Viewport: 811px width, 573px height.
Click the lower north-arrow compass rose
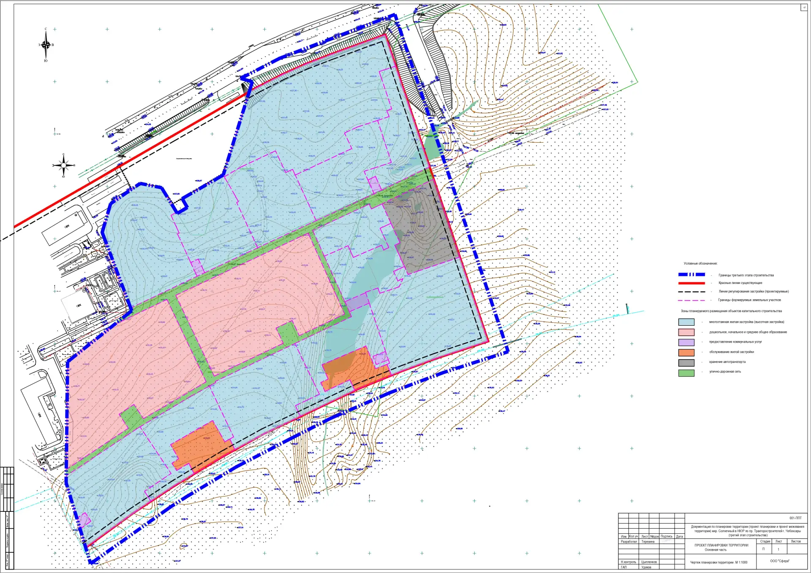(x=64, y=165)
